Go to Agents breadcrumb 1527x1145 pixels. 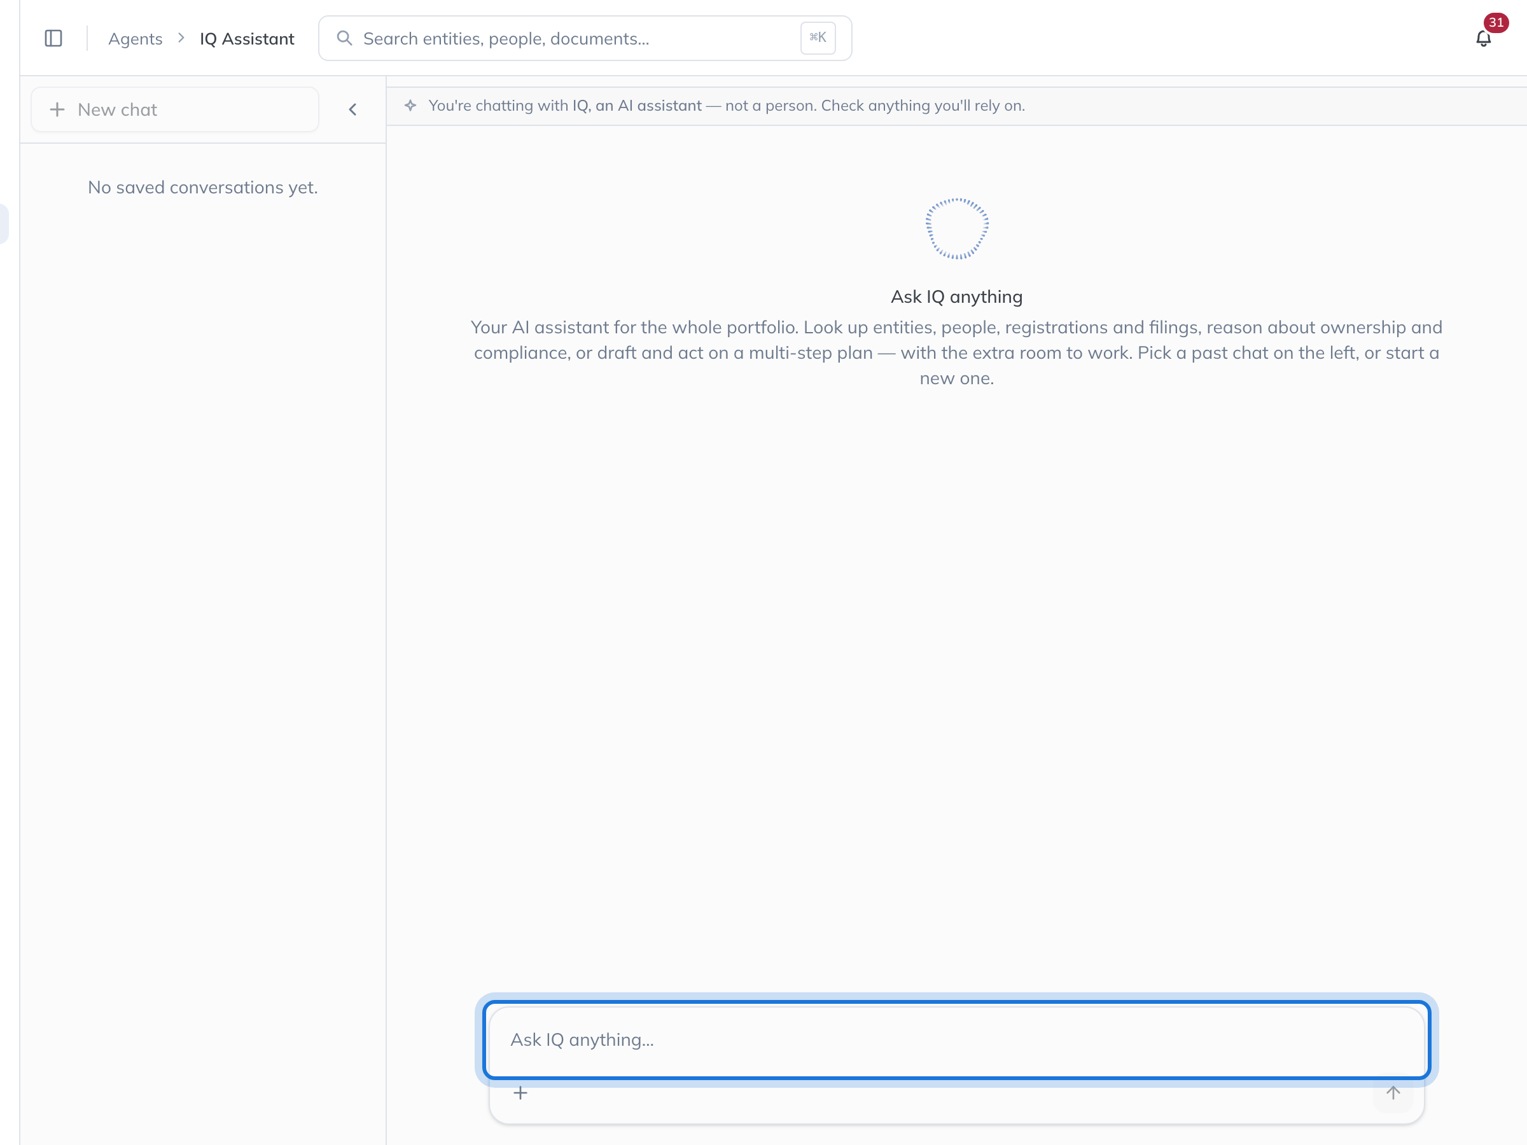pos(136,39)
